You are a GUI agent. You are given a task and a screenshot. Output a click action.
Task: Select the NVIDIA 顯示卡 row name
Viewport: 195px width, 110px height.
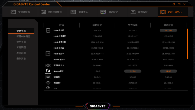(59, 59)
